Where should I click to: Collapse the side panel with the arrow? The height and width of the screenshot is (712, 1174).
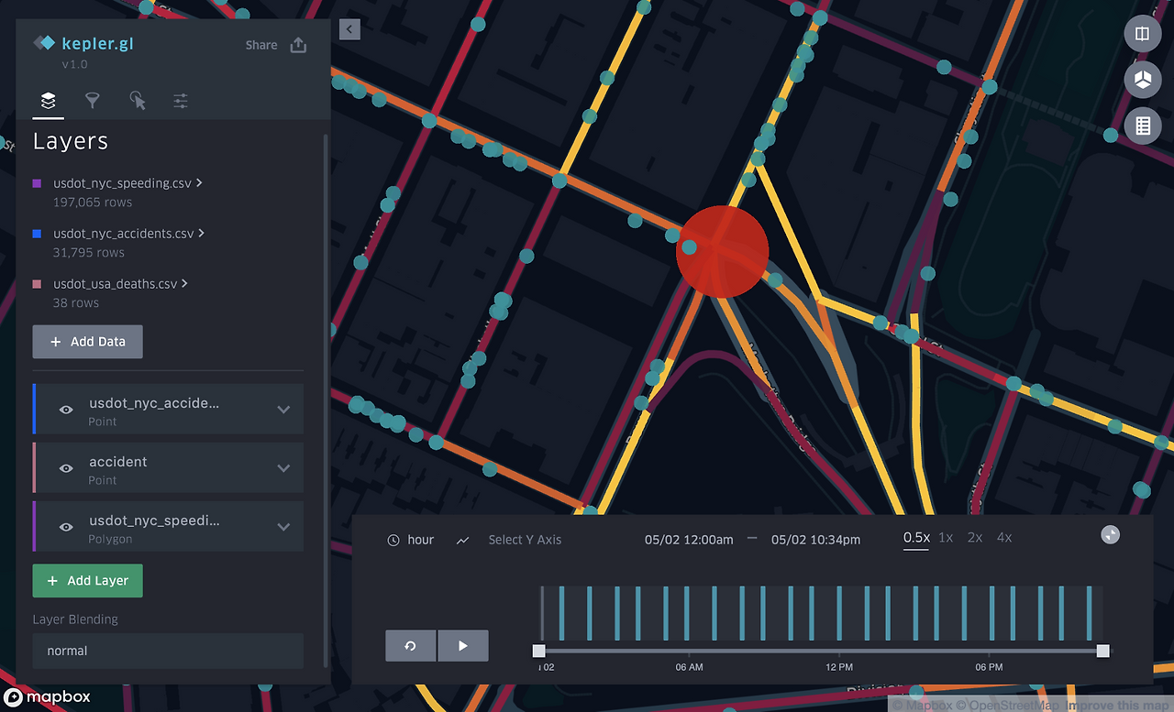tap(349, 28)
